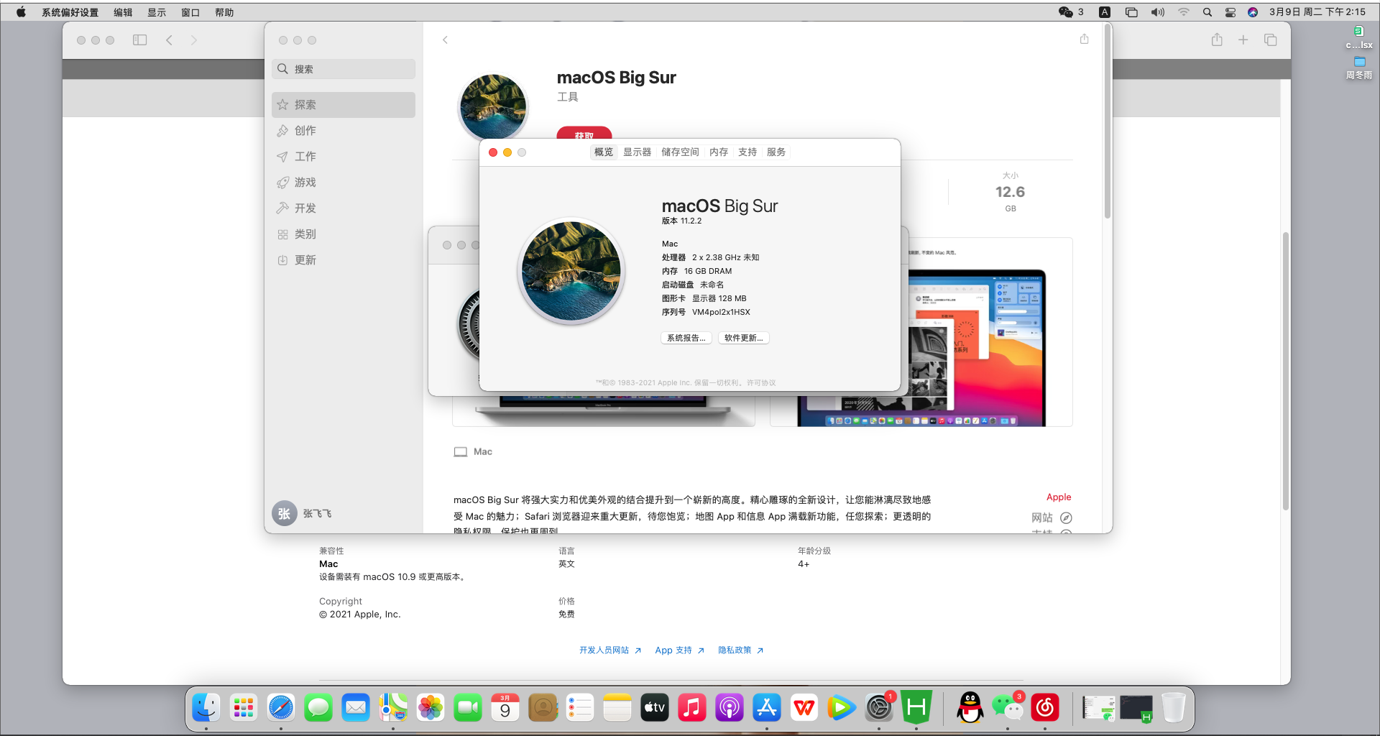Open System Preferences from the Dock
This screenshot has width=1380, height=736.
coord(879,708)
